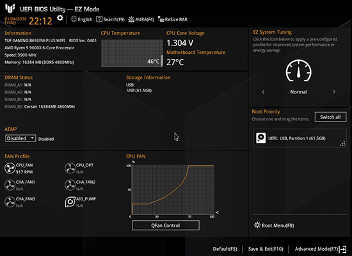The image size is (352, 256).
Task: Click the English language globe icon
Action: pos(74,19)
